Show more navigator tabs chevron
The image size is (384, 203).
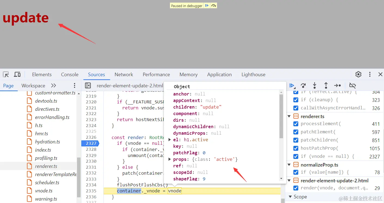tap(54, 85)
